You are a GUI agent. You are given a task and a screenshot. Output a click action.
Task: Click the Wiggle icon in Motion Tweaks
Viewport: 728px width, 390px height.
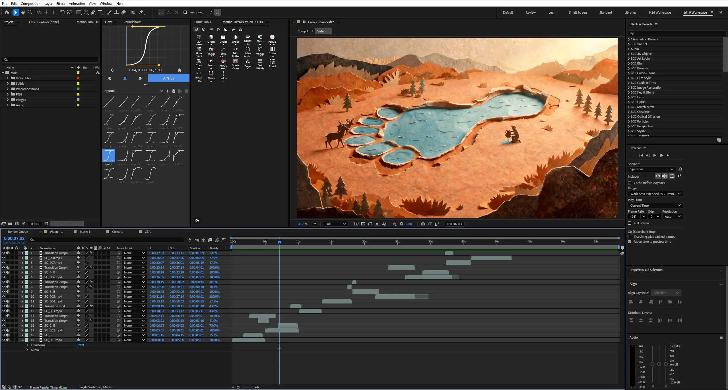click(260, 51)
